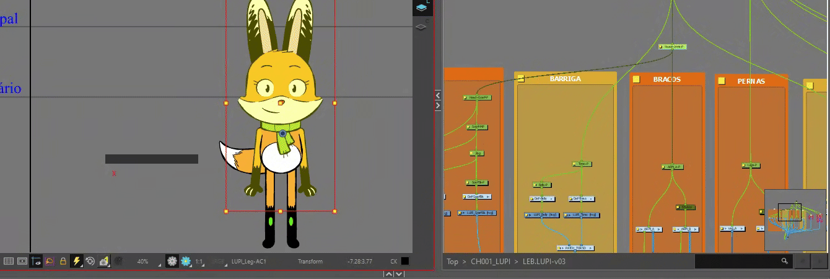Open the 40% zoom level dropdown
This screenshot has width=830, height=279.
coord(146,262)
